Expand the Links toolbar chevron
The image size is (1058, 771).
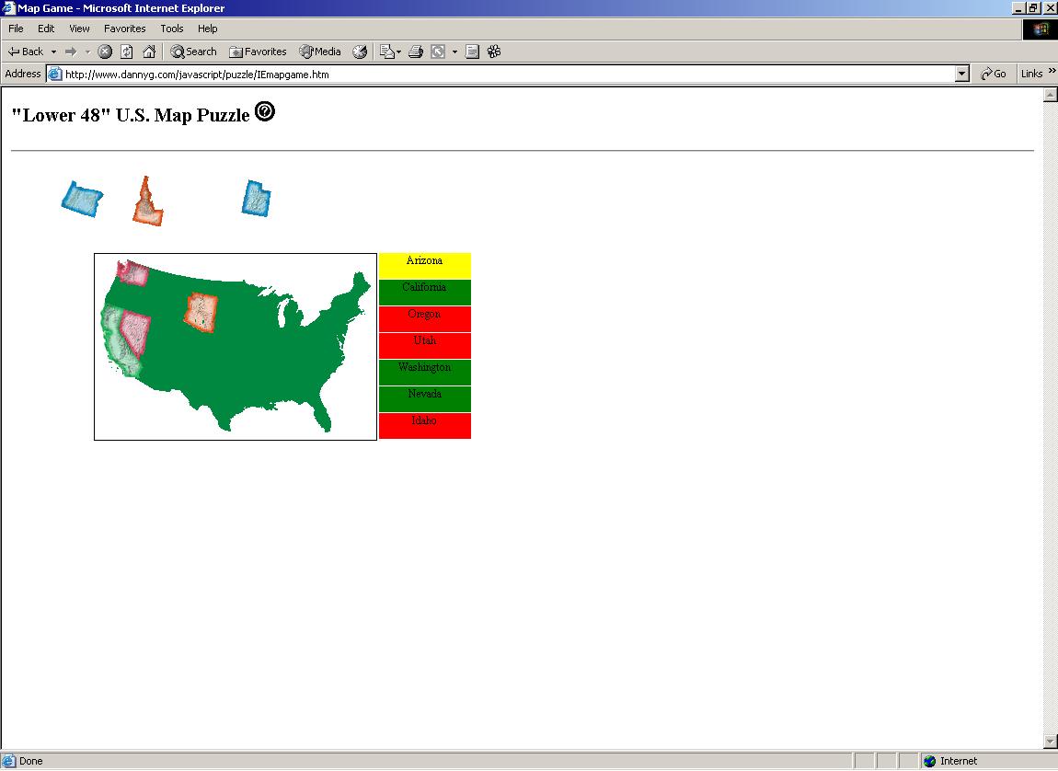[x=1052, y=72]
